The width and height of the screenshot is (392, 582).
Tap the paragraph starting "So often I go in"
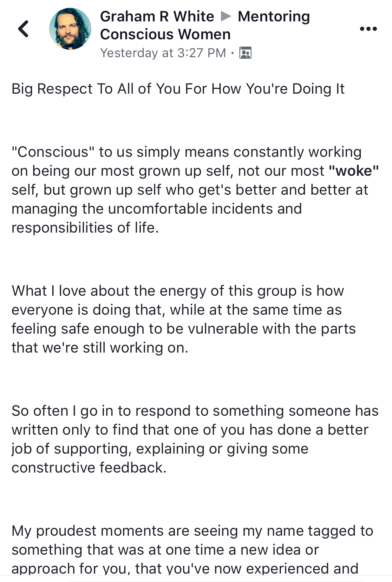195,439
